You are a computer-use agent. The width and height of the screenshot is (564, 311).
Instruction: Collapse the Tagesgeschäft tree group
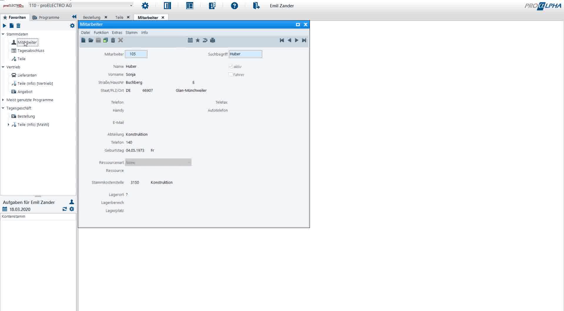tap(3, 108)
